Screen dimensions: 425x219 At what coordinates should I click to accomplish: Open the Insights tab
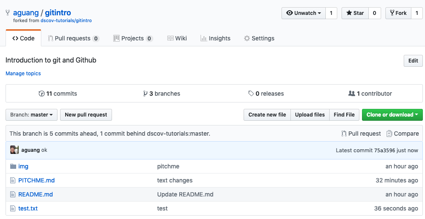[215, 38]
